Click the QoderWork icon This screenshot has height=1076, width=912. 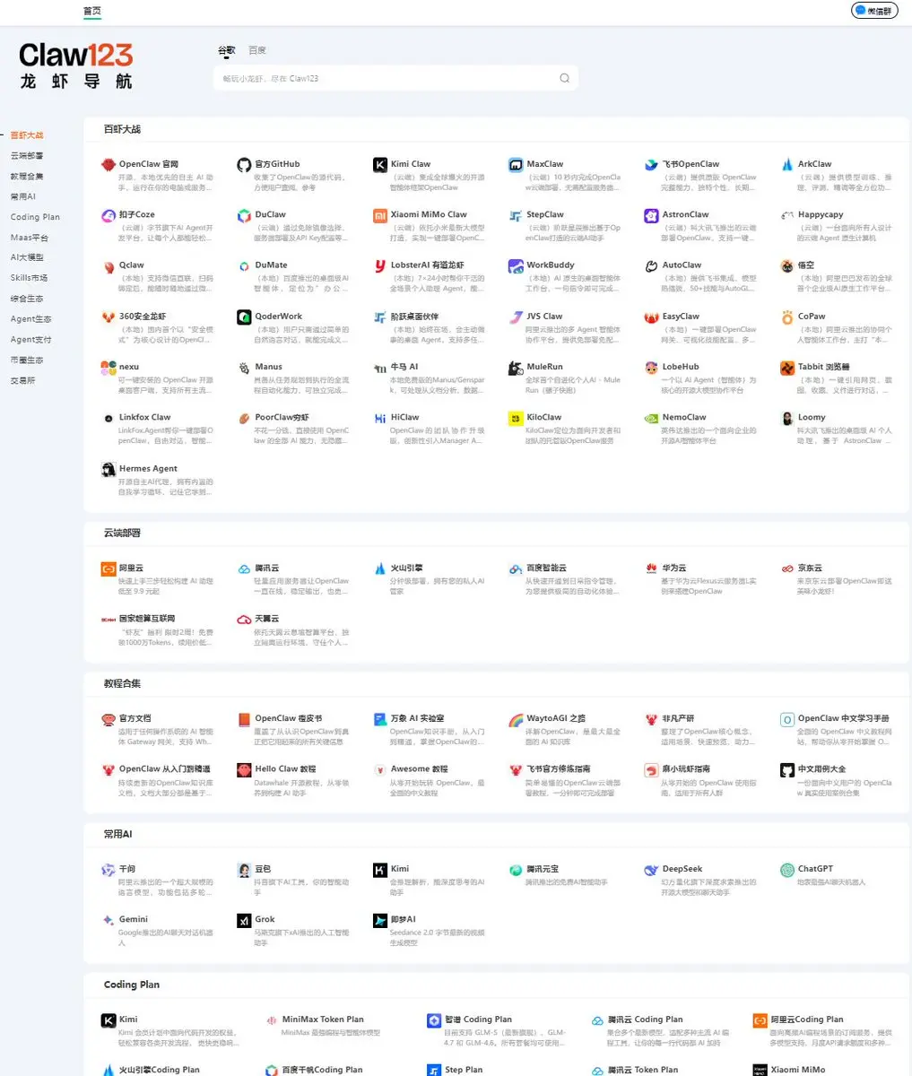(244, 317)
